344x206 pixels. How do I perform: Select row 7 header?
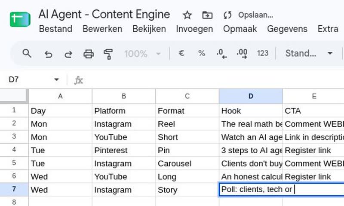point(14,189)
